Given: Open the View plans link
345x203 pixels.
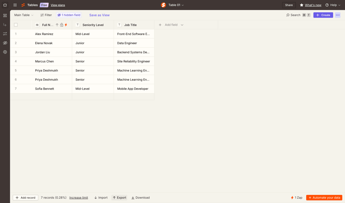Looking at the screenshot, I should pos(58,5).
